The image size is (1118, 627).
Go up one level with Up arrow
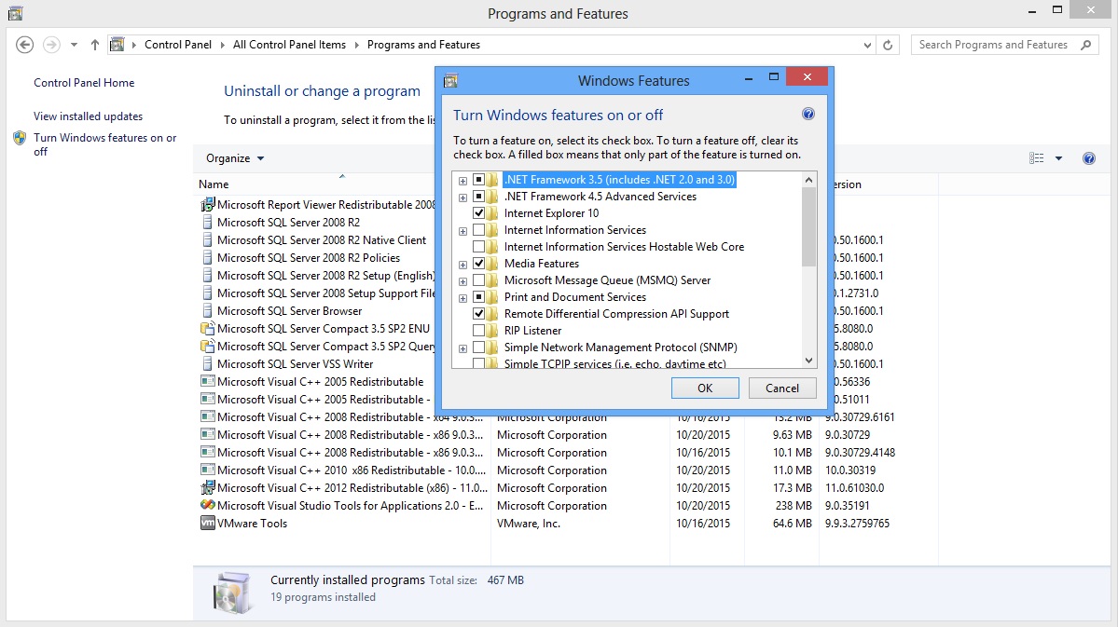click(x=95, y=45)
